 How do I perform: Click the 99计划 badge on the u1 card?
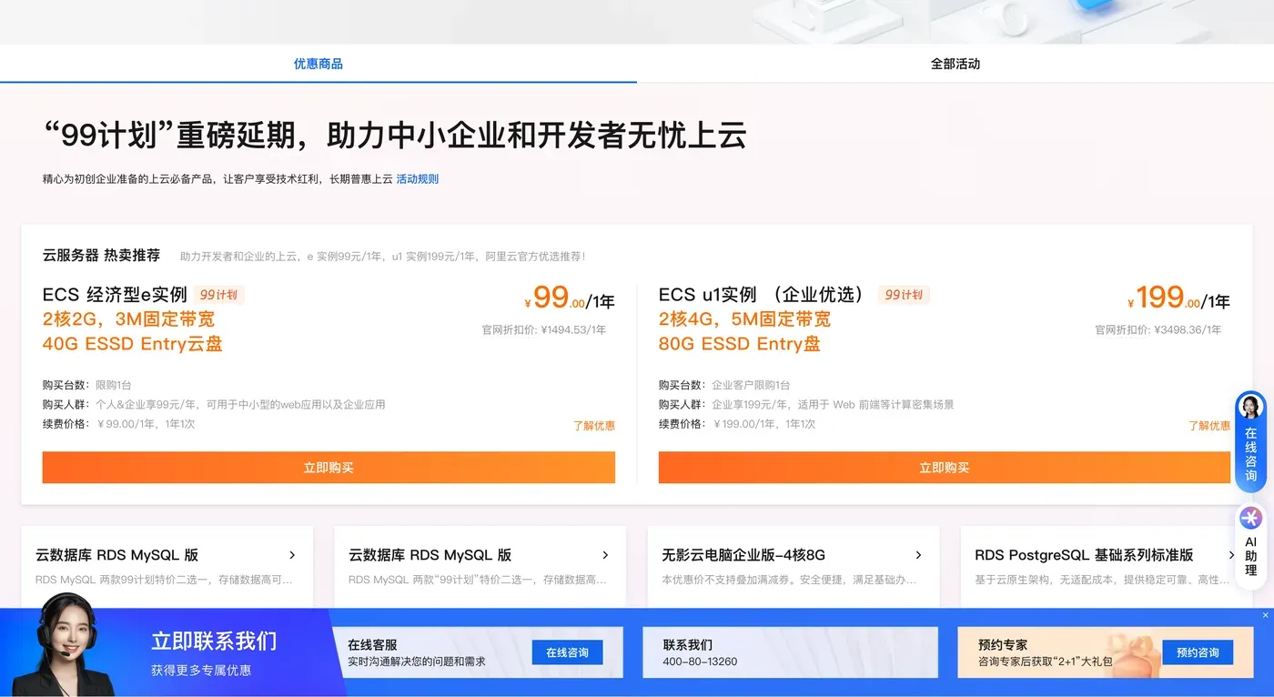coord(904,294)
